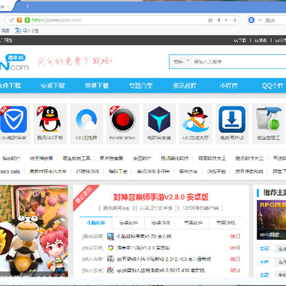
Task: Open the RPG网游 recommended topic thumbnail
Action: click(272, 220)
